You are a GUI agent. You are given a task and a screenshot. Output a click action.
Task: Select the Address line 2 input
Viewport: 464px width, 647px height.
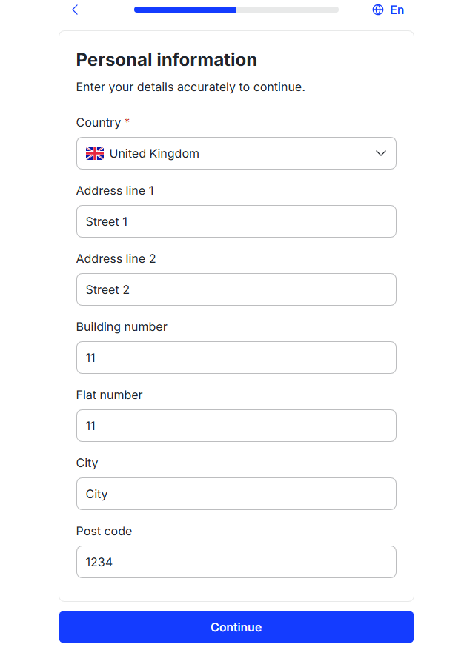tap(236, 289)
